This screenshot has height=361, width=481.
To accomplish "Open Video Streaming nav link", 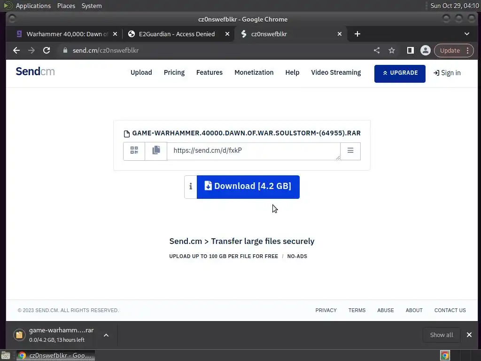I will pyautogui.click(x=336, y=72).
